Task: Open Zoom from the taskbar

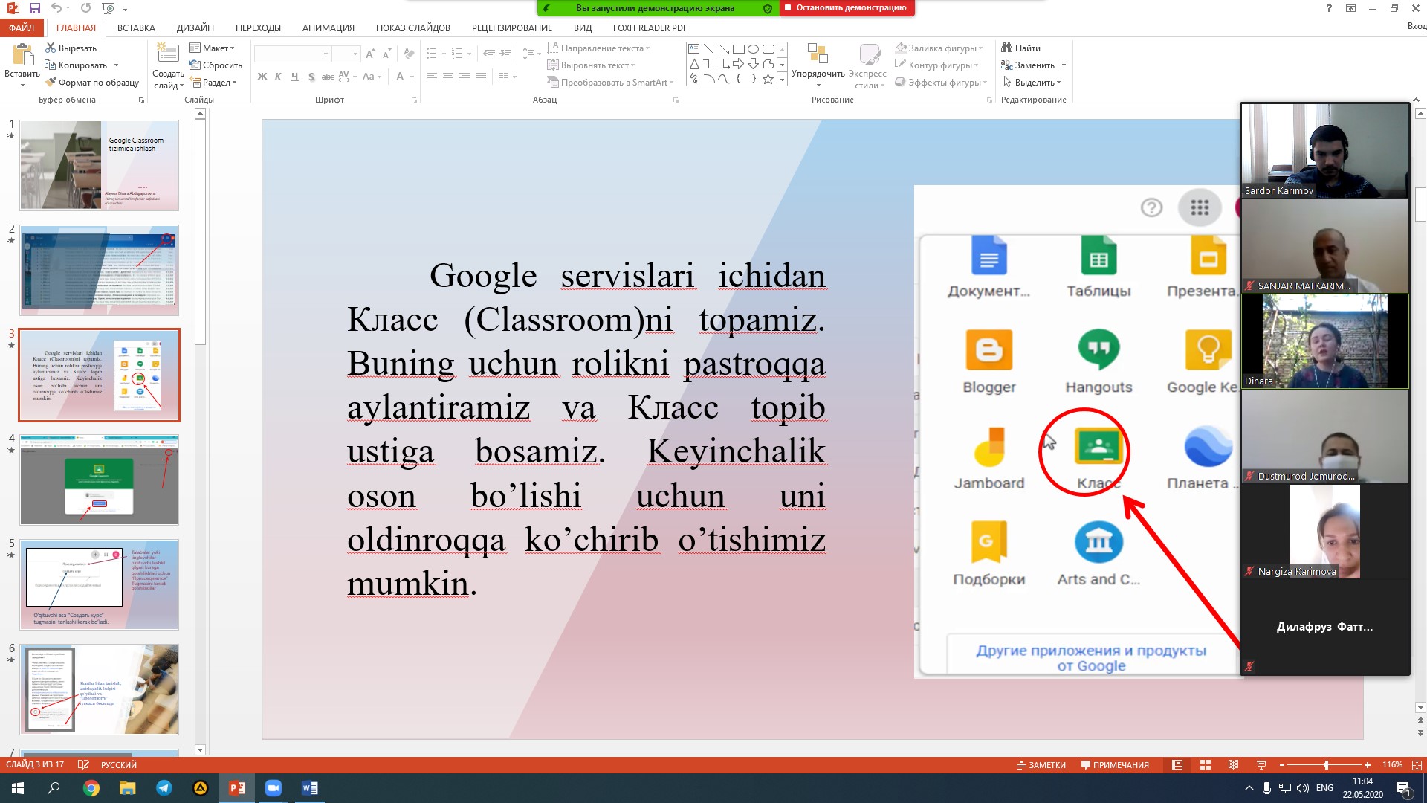Action: point(274,788)
